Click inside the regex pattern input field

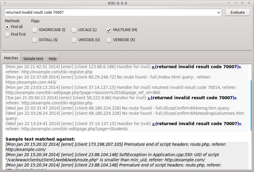(x=108, y=12)
